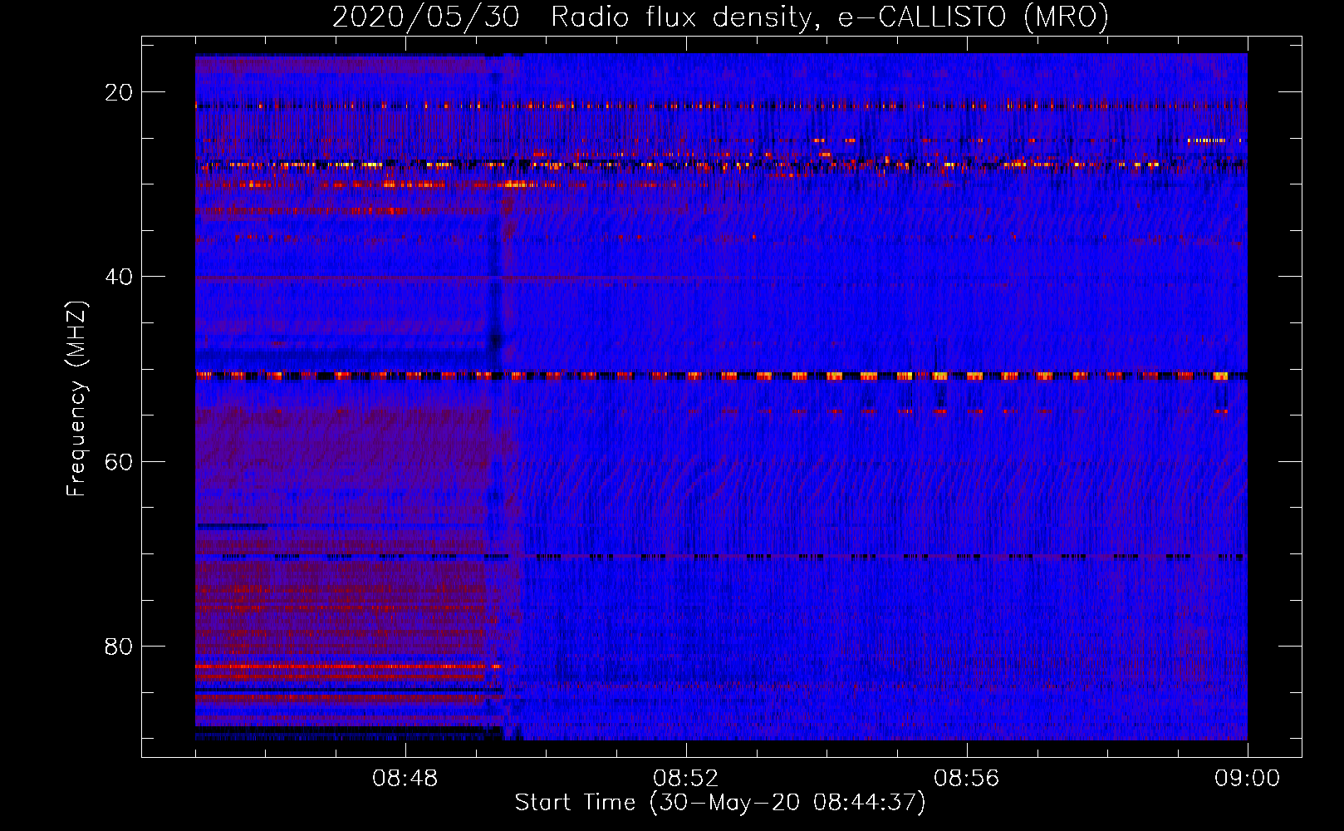Click the 'Start Time (30-May-20 08:44:37)' axis label
This screenshot has width=1344, height=831.
click(720, 803)
